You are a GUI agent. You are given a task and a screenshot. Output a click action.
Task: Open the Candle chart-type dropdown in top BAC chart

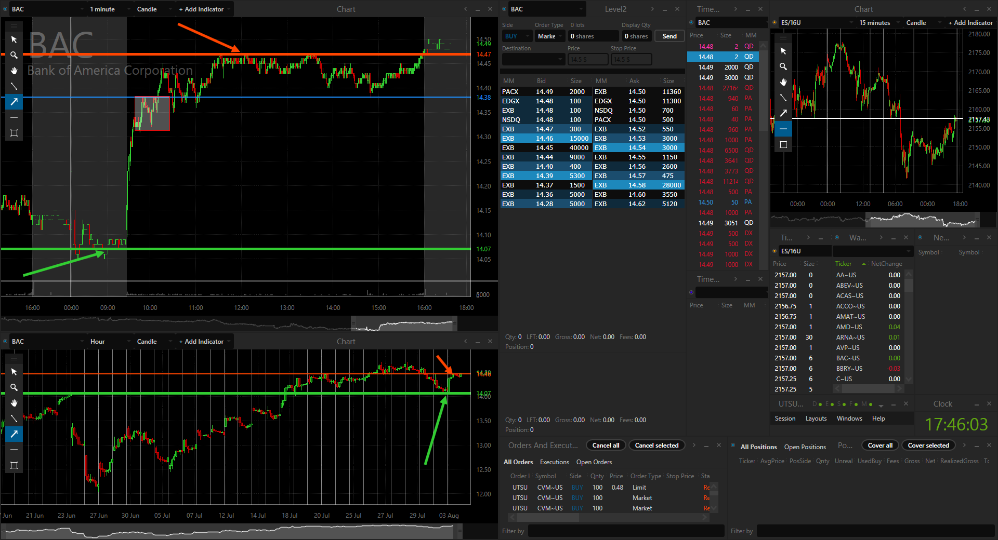(x=154, y=9)
